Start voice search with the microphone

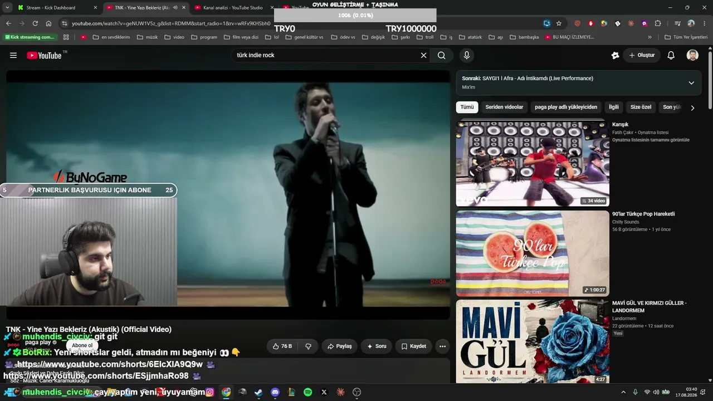pos(467,55)
